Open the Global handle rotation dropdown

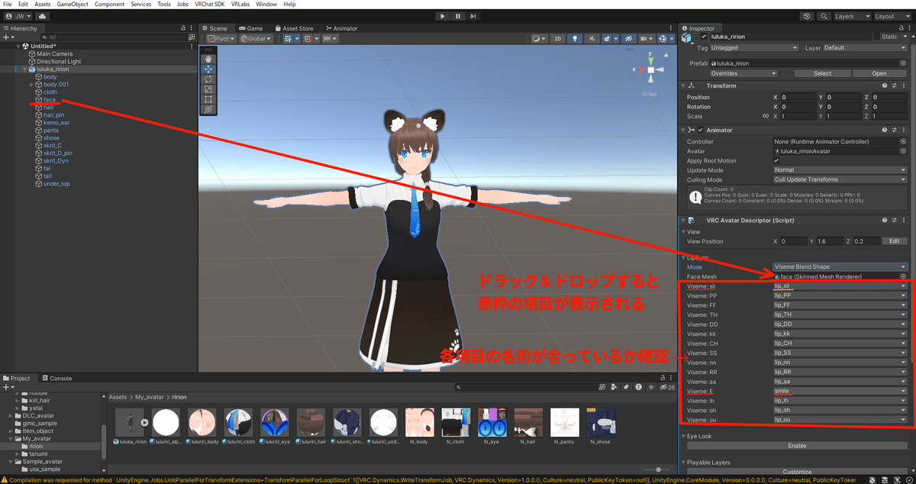pyautogui.click(x=256, y=39)
